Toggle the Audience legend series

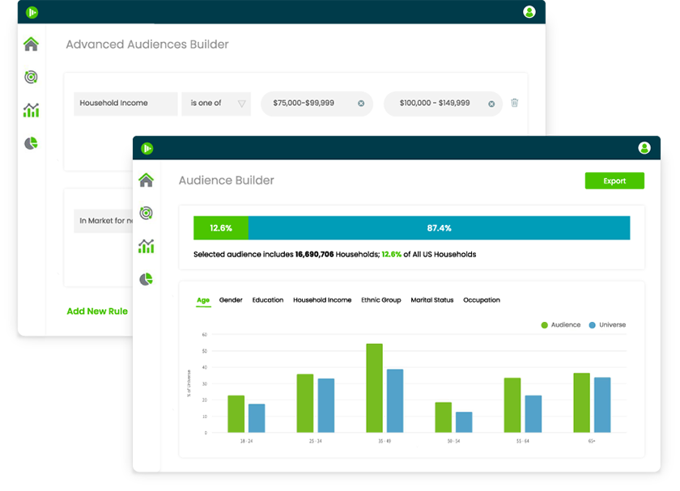560,325
